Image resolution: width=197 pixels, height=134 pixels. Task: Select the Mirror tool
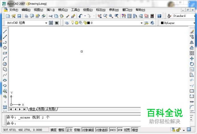point(192,42)
